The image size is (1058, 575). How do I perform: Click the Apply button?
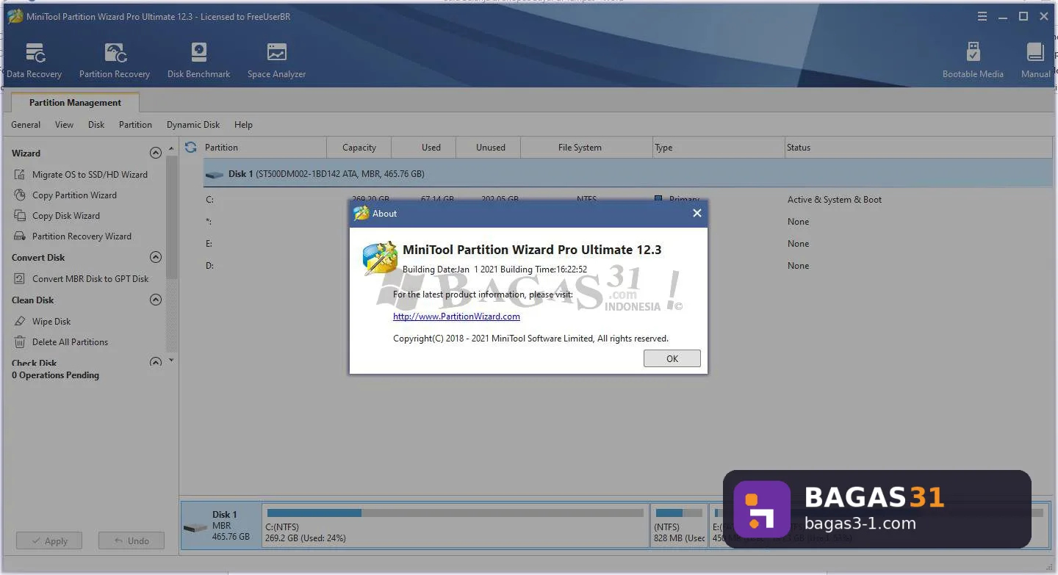coord(48,541)
